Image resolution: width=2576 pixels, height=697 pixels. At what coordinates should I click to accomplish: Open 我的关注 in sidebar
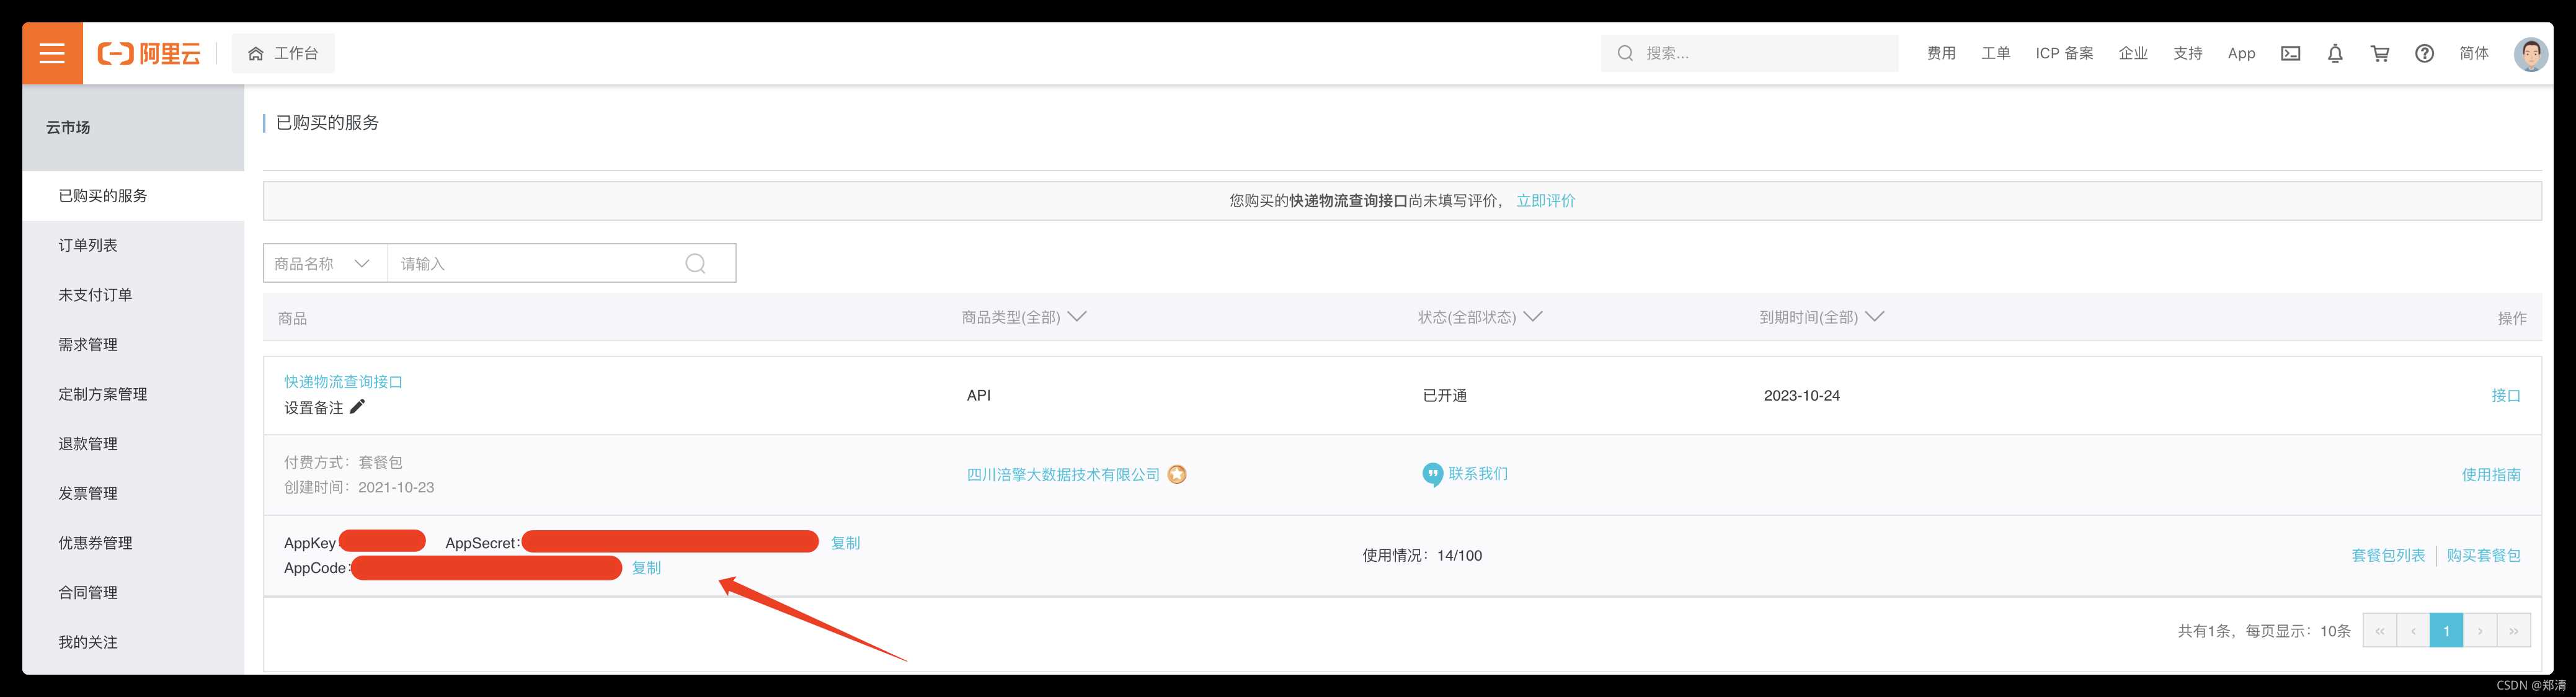pyautogui.click(x=133, y=642)
